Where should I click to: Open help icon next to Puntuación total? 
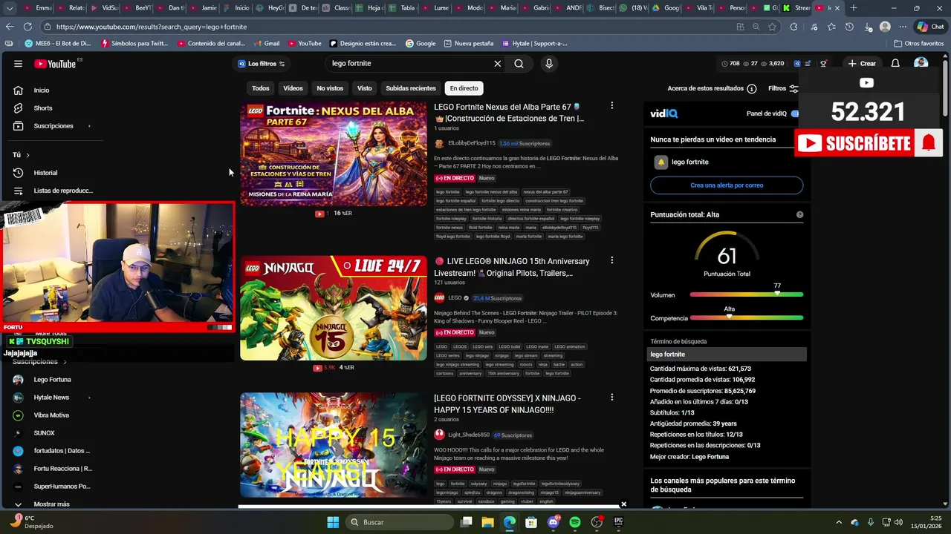pos(799,214)
